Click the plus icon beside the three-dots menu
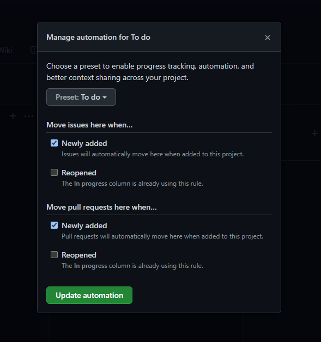The height and width of the screenshot is (342, 321). [x=13, y=116]
